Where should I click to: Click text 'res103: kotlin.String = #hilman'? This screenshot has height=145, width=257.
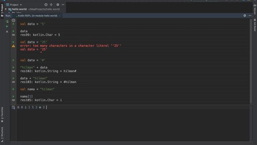(x=48, y=82)
